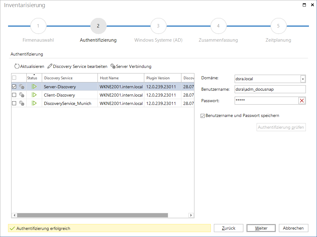Click the Discovery Service bearbeiten pencil icon

point(50,66)
